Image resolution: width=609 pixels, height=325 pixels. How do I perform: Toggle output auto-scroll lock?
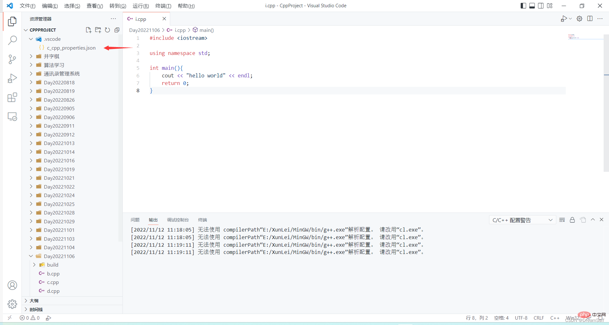[572, 220]
